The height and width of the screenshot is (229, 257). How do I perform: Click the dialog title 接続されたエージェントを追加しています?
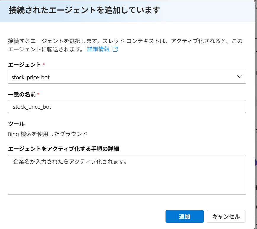(x=84, y=10)
